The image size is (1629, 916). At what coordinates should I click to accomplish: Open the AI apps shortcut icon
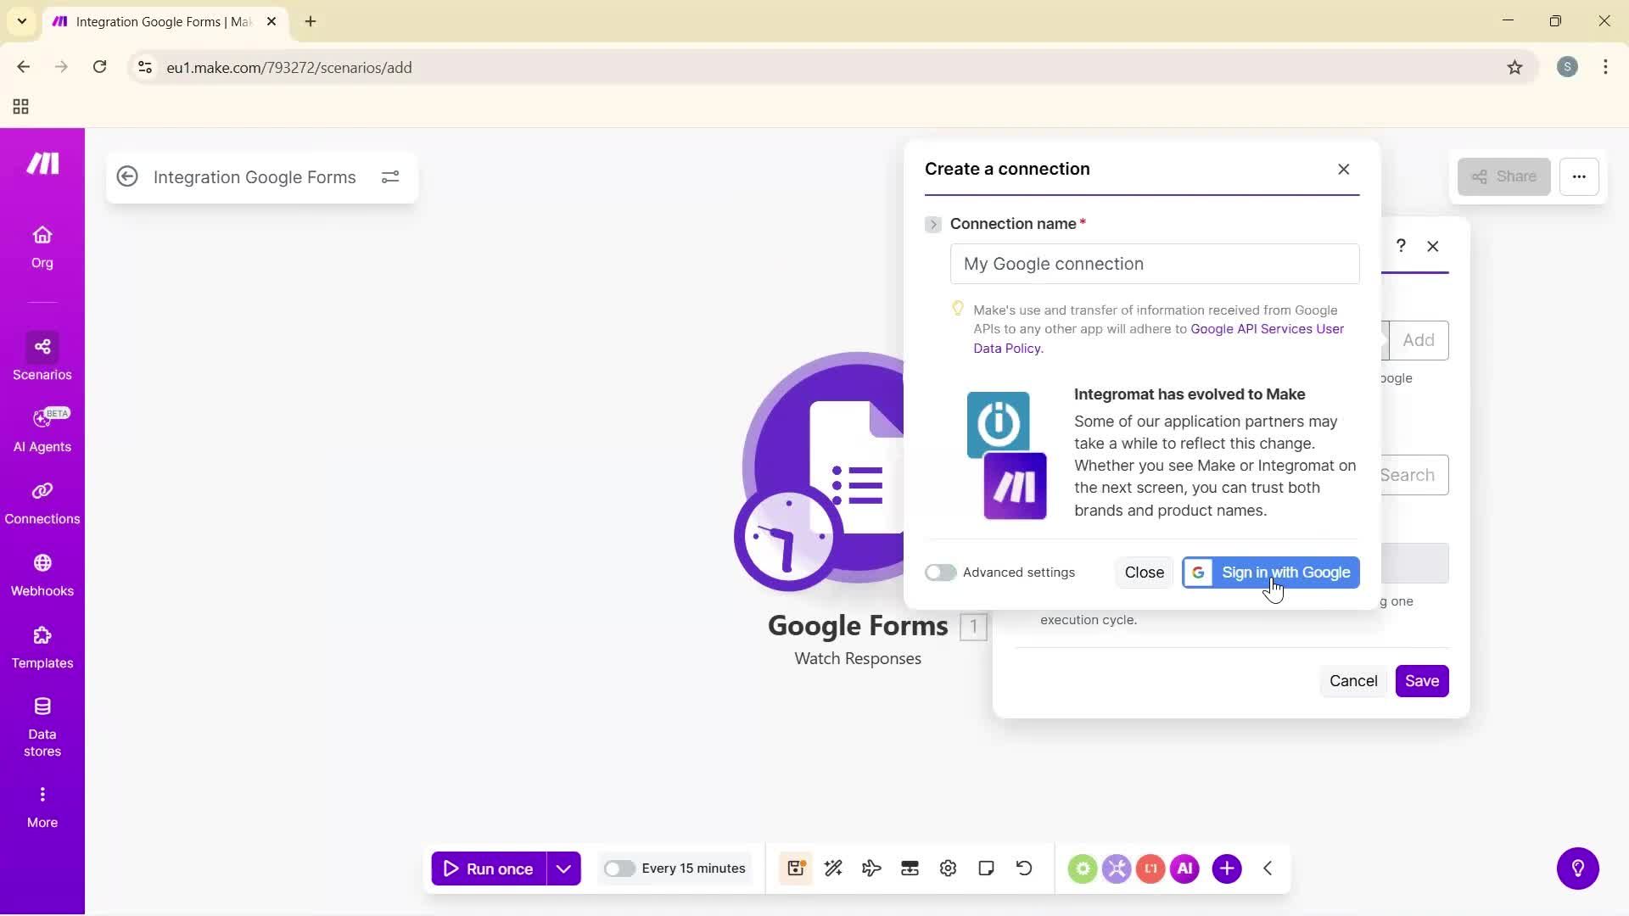coord(1184,869)
